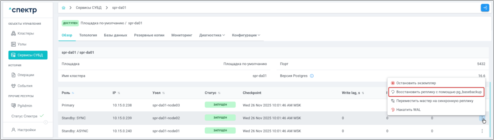Click Сервисы СУБД breadcrumb link
This screenshot has height=140, width=494.
pos(88,8)
